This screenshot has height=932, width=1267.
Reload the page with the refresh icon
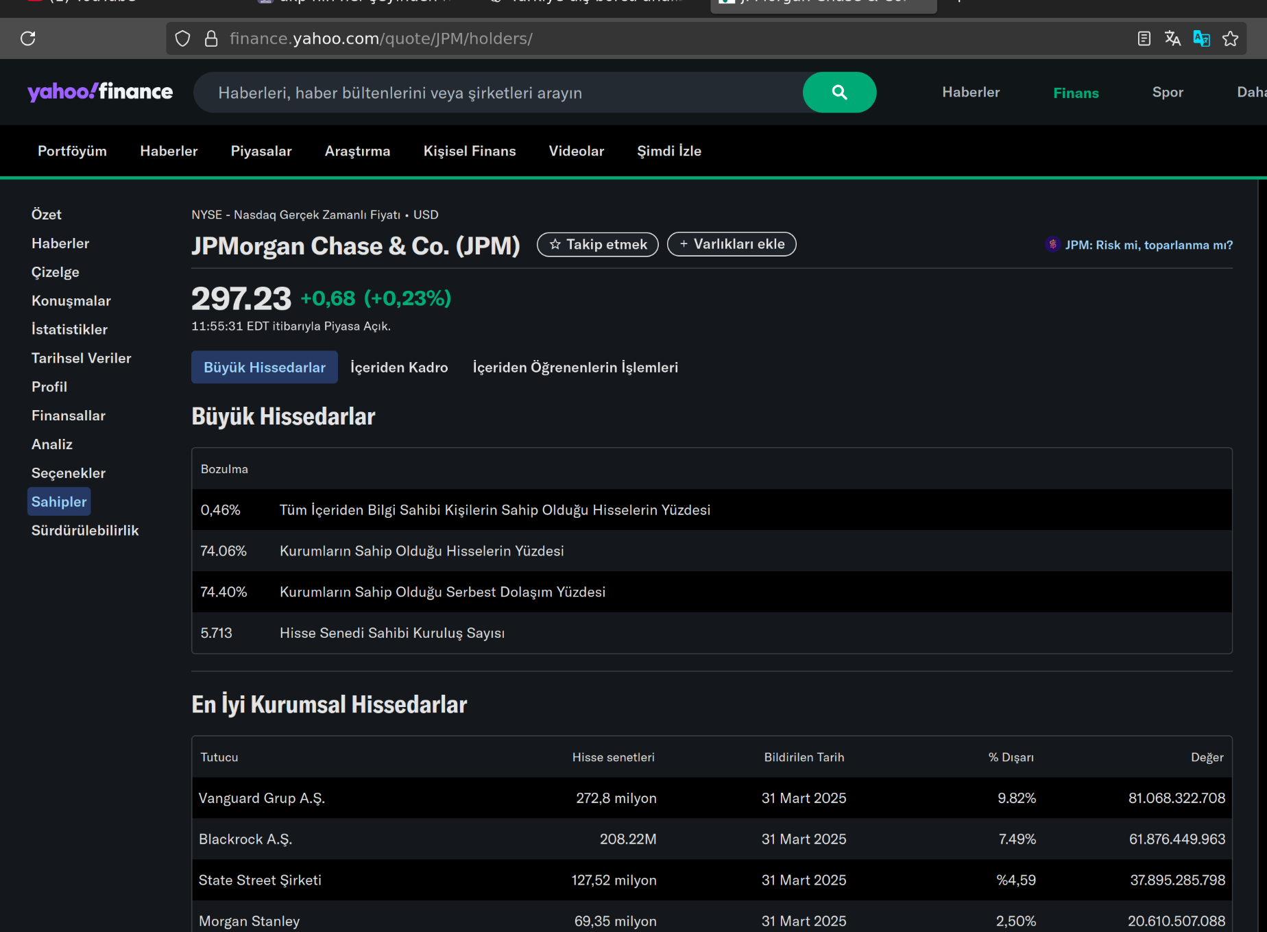(28, 38)
